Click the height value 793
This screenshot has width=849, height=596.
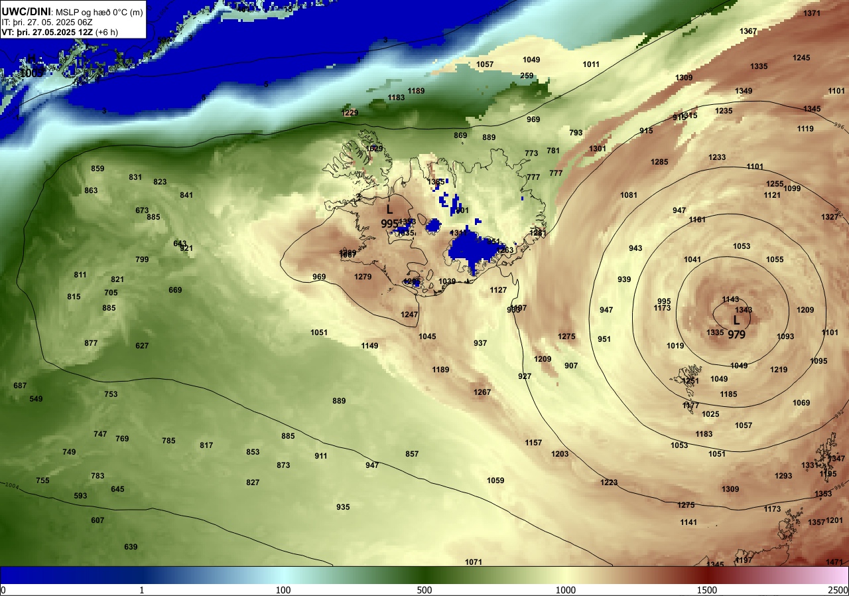[576, 133]
